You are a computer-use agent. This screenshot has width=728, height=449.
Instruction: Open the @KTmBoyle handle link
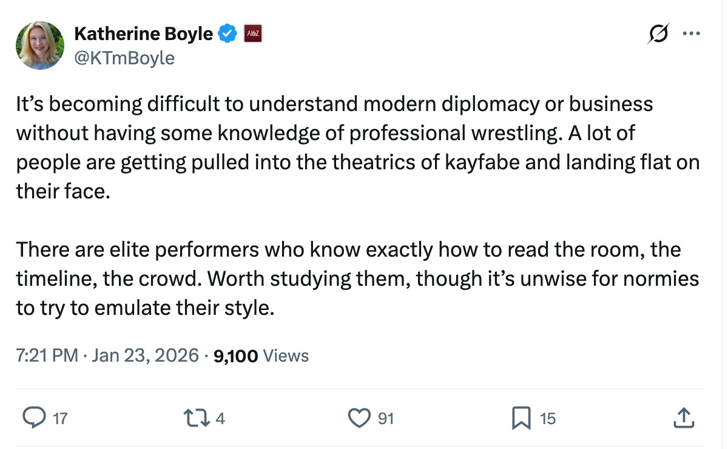coord(124,58)
